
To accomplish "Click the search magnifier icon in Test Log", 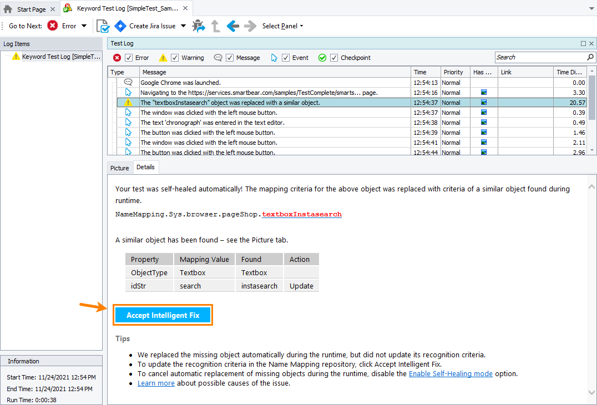I will (590, 57).
